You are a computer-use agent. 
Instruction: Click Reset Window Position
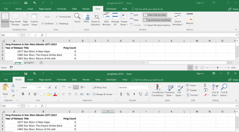157,25
